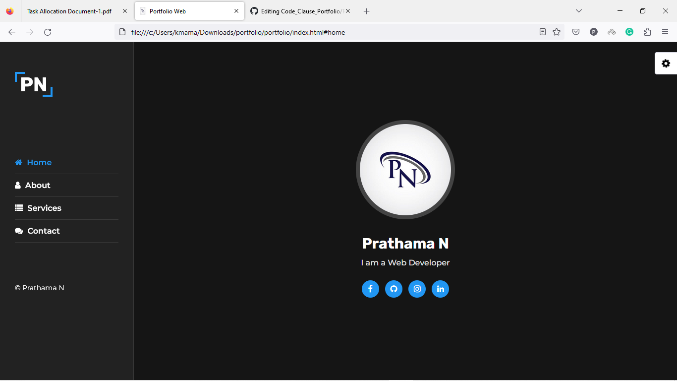Viewport: 677px width, 381px height.
Task: Open a new tab with plus button
Action: pyautogui.click(x=366, y=11)
